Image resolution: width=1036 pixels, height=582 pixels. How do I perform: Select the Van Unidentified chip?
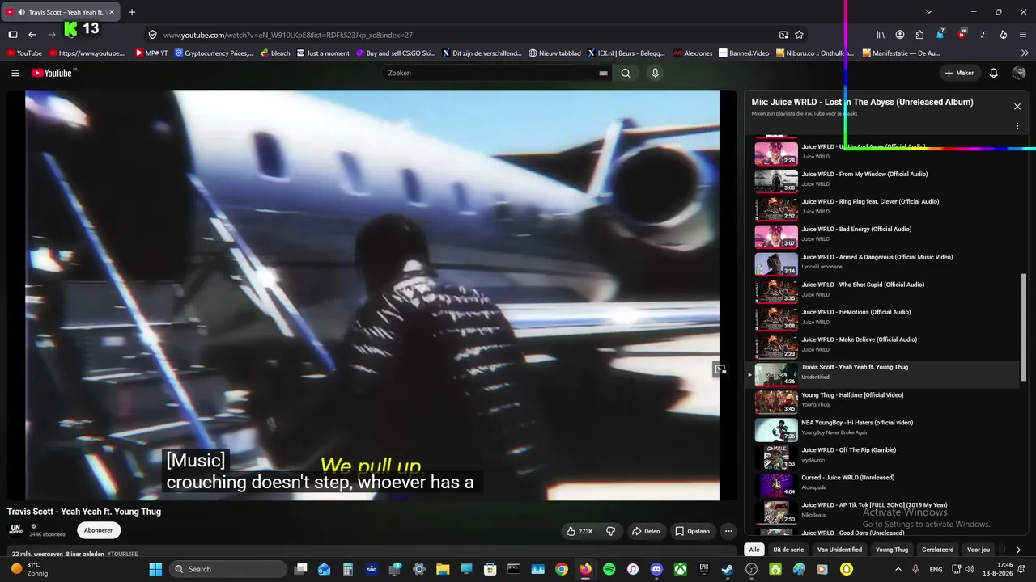point(839,550)
